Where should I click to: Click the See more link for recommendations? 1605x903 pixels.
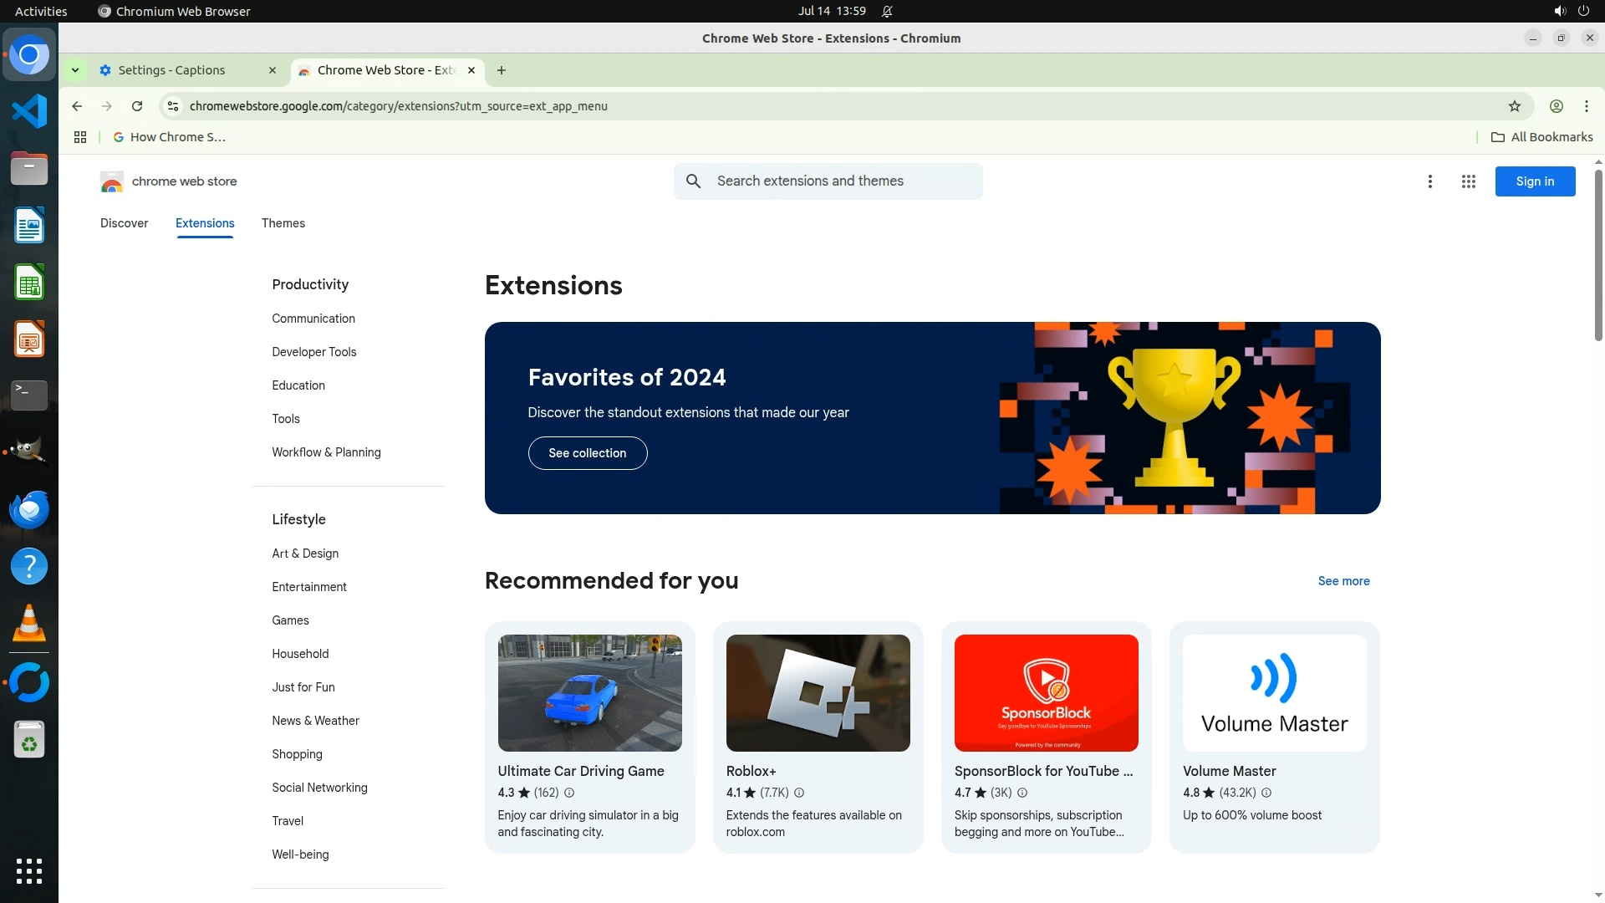[x=1343, y=581]
